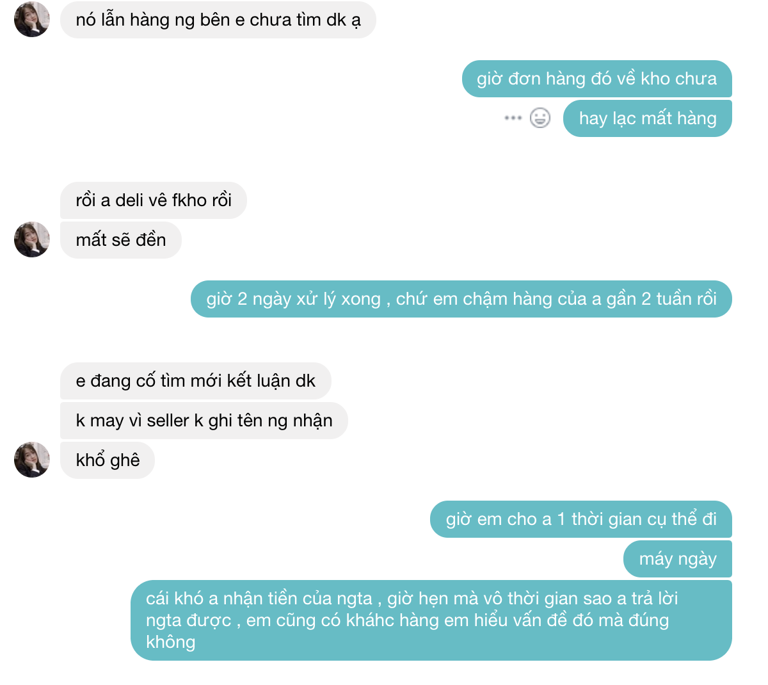This screenshot has height=685, width=768.
Task: Open the three-dot more options icon
Action: click(513, 118)
